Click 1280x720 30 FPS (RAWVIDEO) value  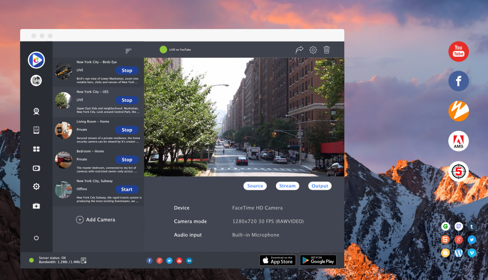[x=268, y=221]
